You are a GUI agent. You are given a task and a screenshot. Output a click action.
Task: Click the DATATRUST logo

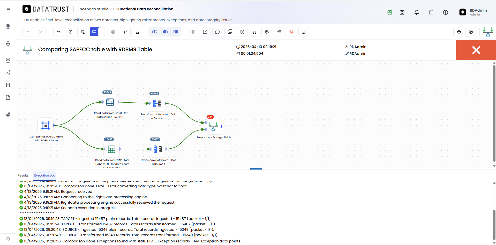[x=46, y=9]
